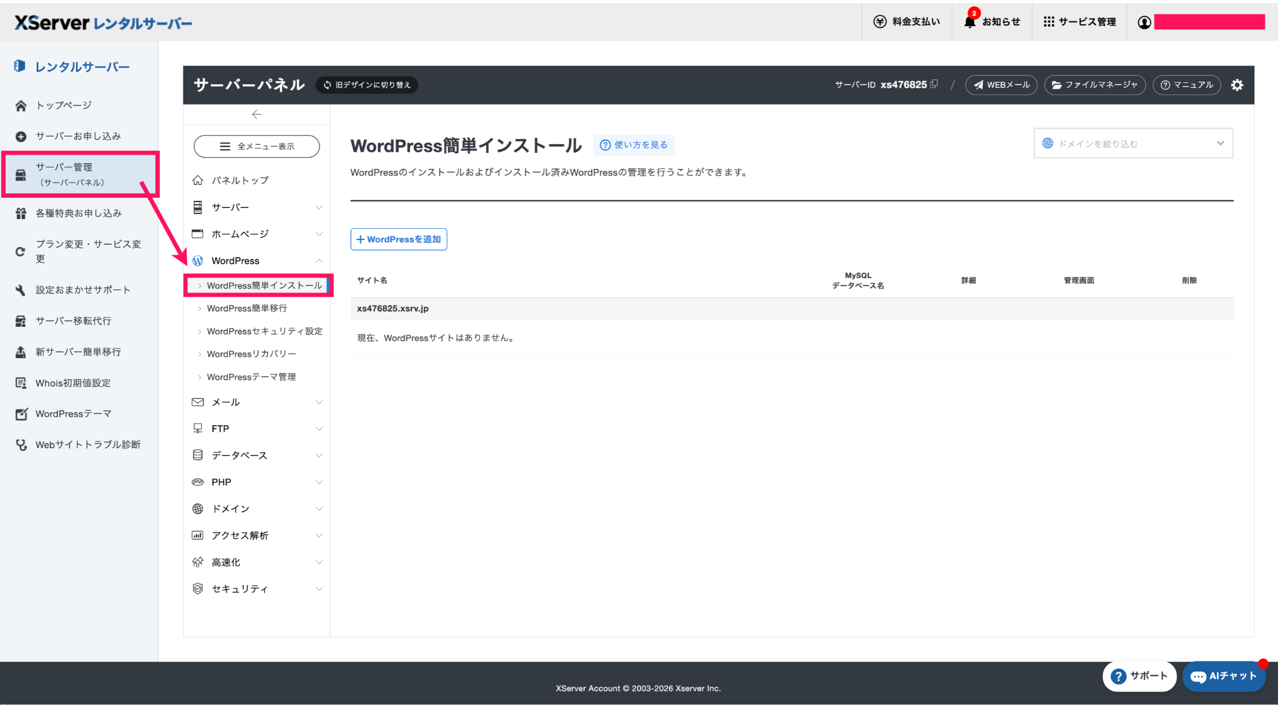Expand the データベース section chevron
Image resolution: width=1278 pixels, height=706 pixels.
pyautogui.click(x=319, y=455)
